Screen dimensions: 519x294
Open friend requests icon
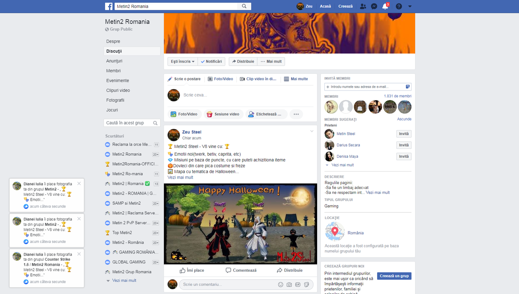point(363,6)
